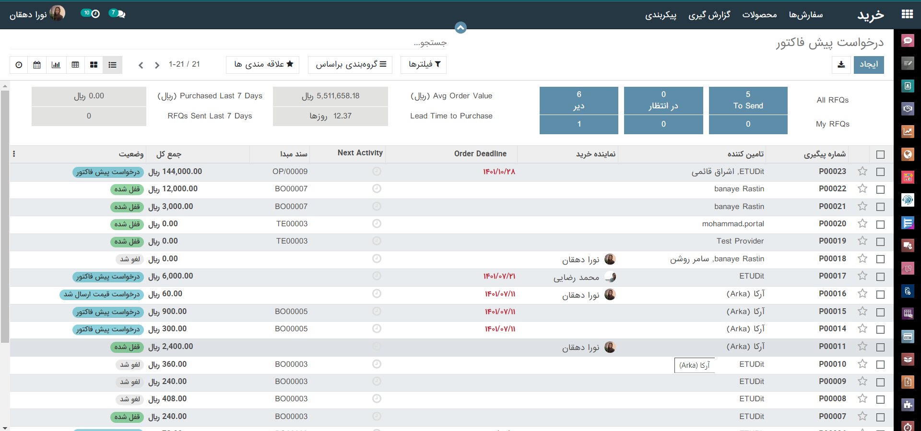The width and height of the screenshot is (921, 431).
Task: Tick the select-all checkbox in table header
Action: [x=880, y=154]
